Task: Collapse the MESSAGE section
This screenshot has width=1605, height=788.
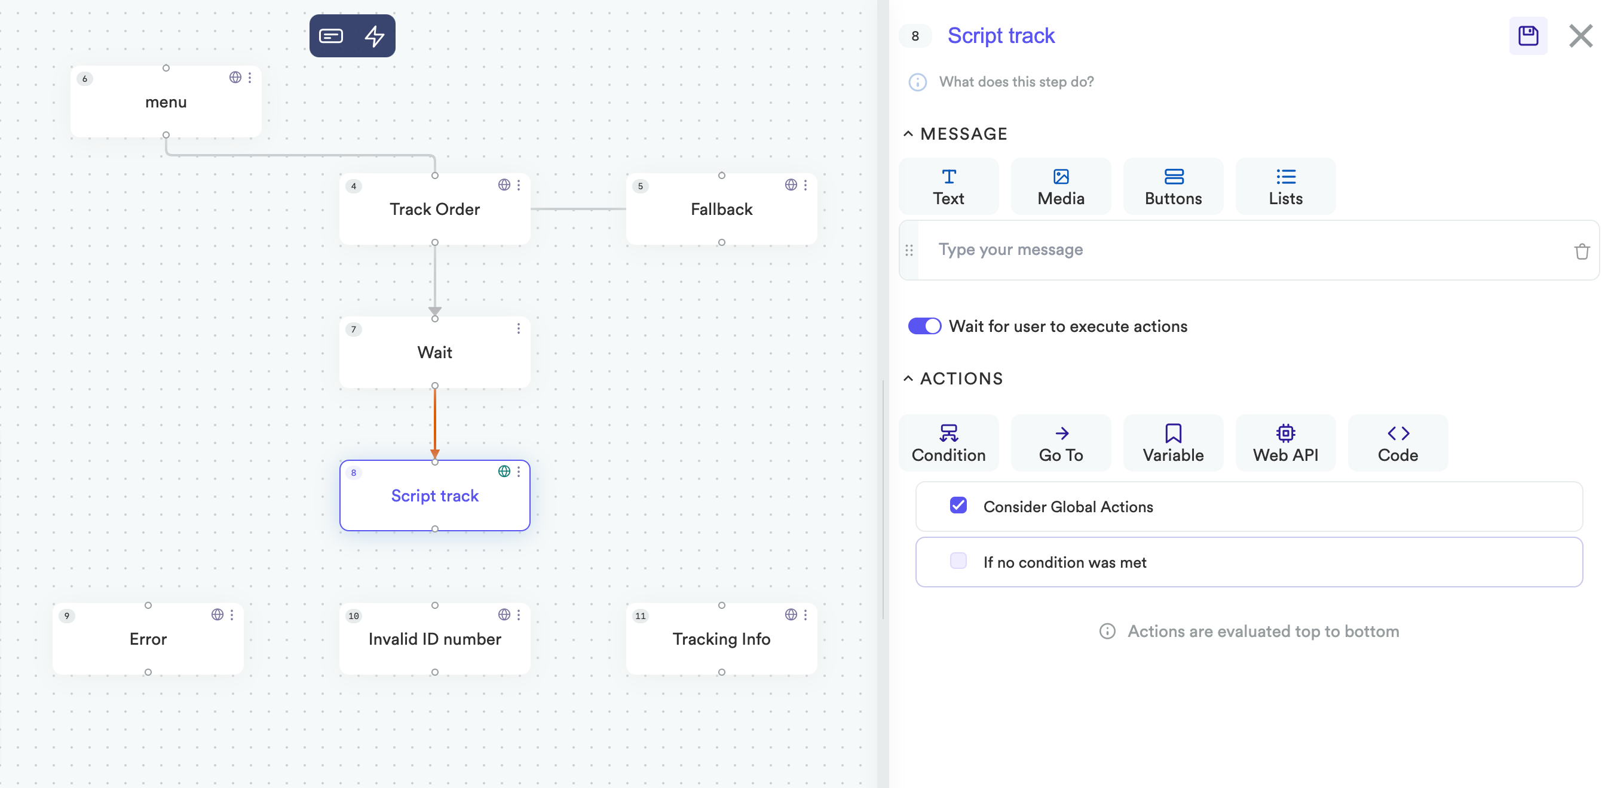Action: click(908, 134)
